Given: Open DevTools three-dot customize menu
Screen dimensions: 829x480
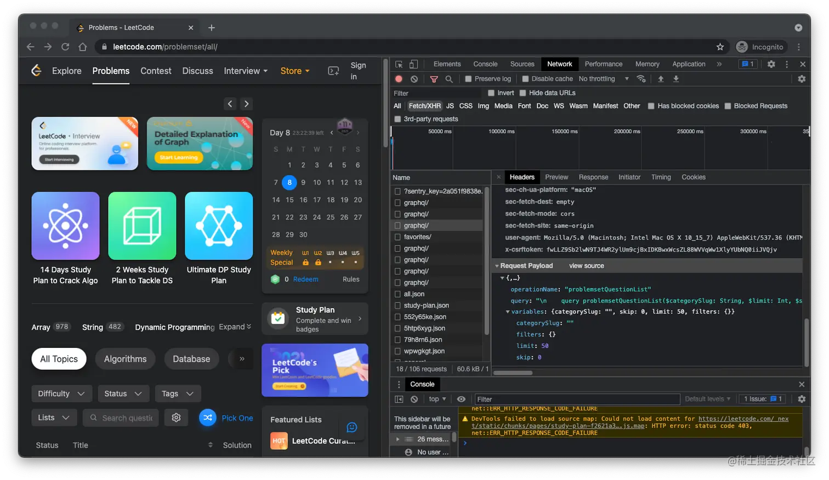Looking at the screenshot, I should tap(787, 64).
